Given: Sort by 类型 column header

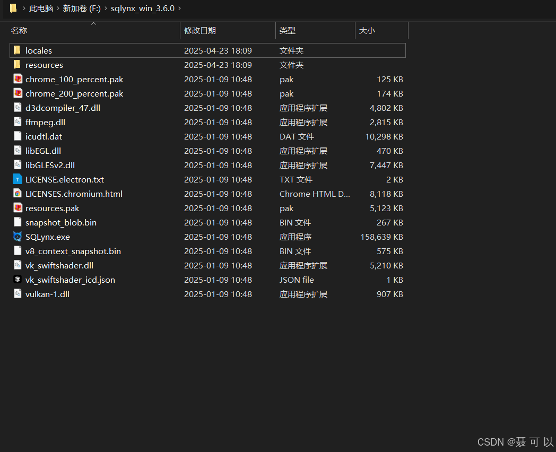Looking at the screenshot, I should pos(287,30).
